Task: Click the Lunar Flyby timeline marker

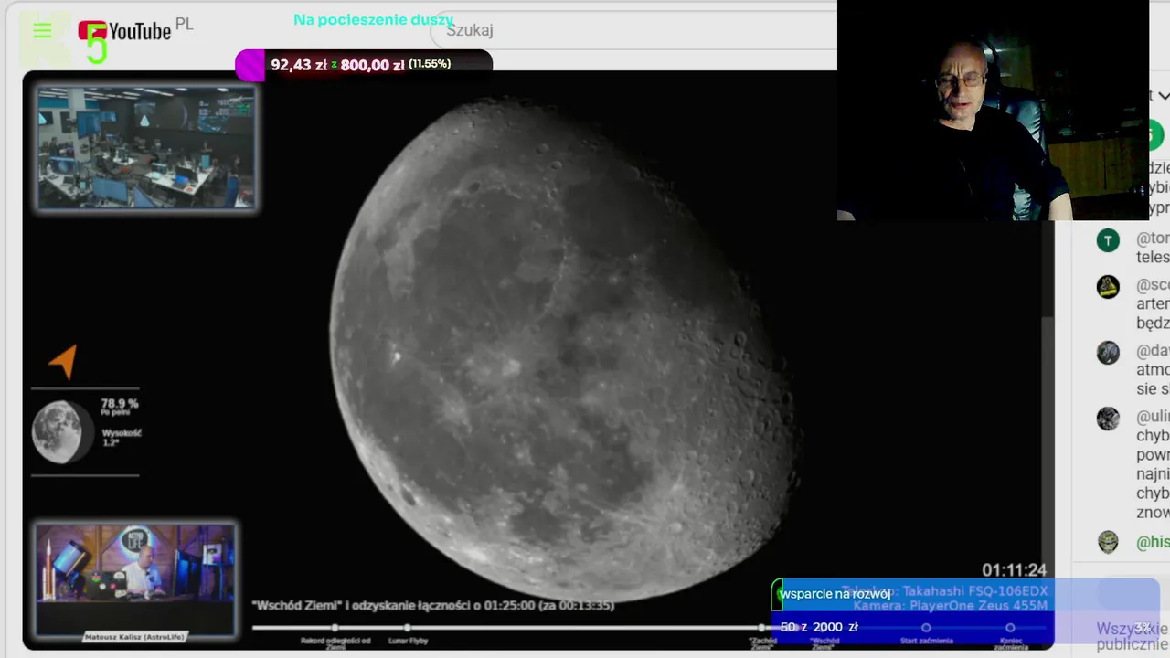Action: click(x=407, y=628)
